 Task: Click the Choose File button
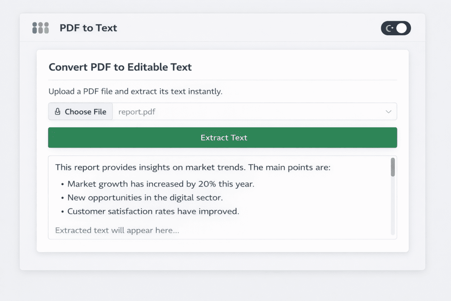pyautogui.click(x=80, y=111)
